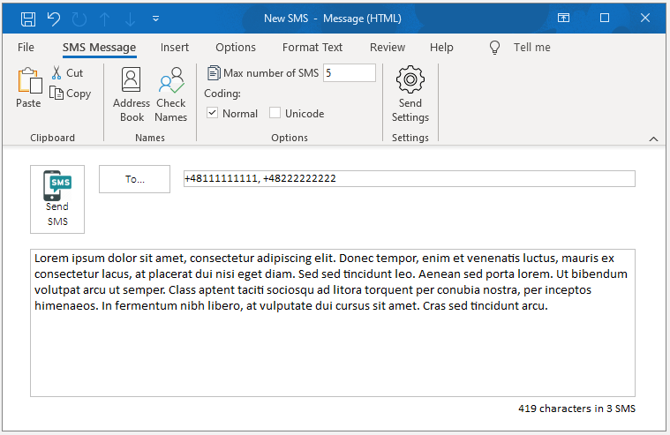Switch to the Insert tab

click(174, 47)
